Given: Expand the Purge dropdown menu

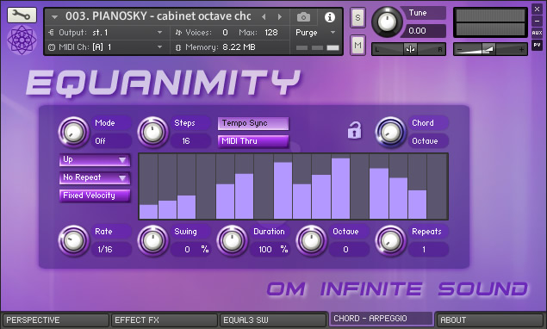Looking at the screenshot, I should 316,33.
